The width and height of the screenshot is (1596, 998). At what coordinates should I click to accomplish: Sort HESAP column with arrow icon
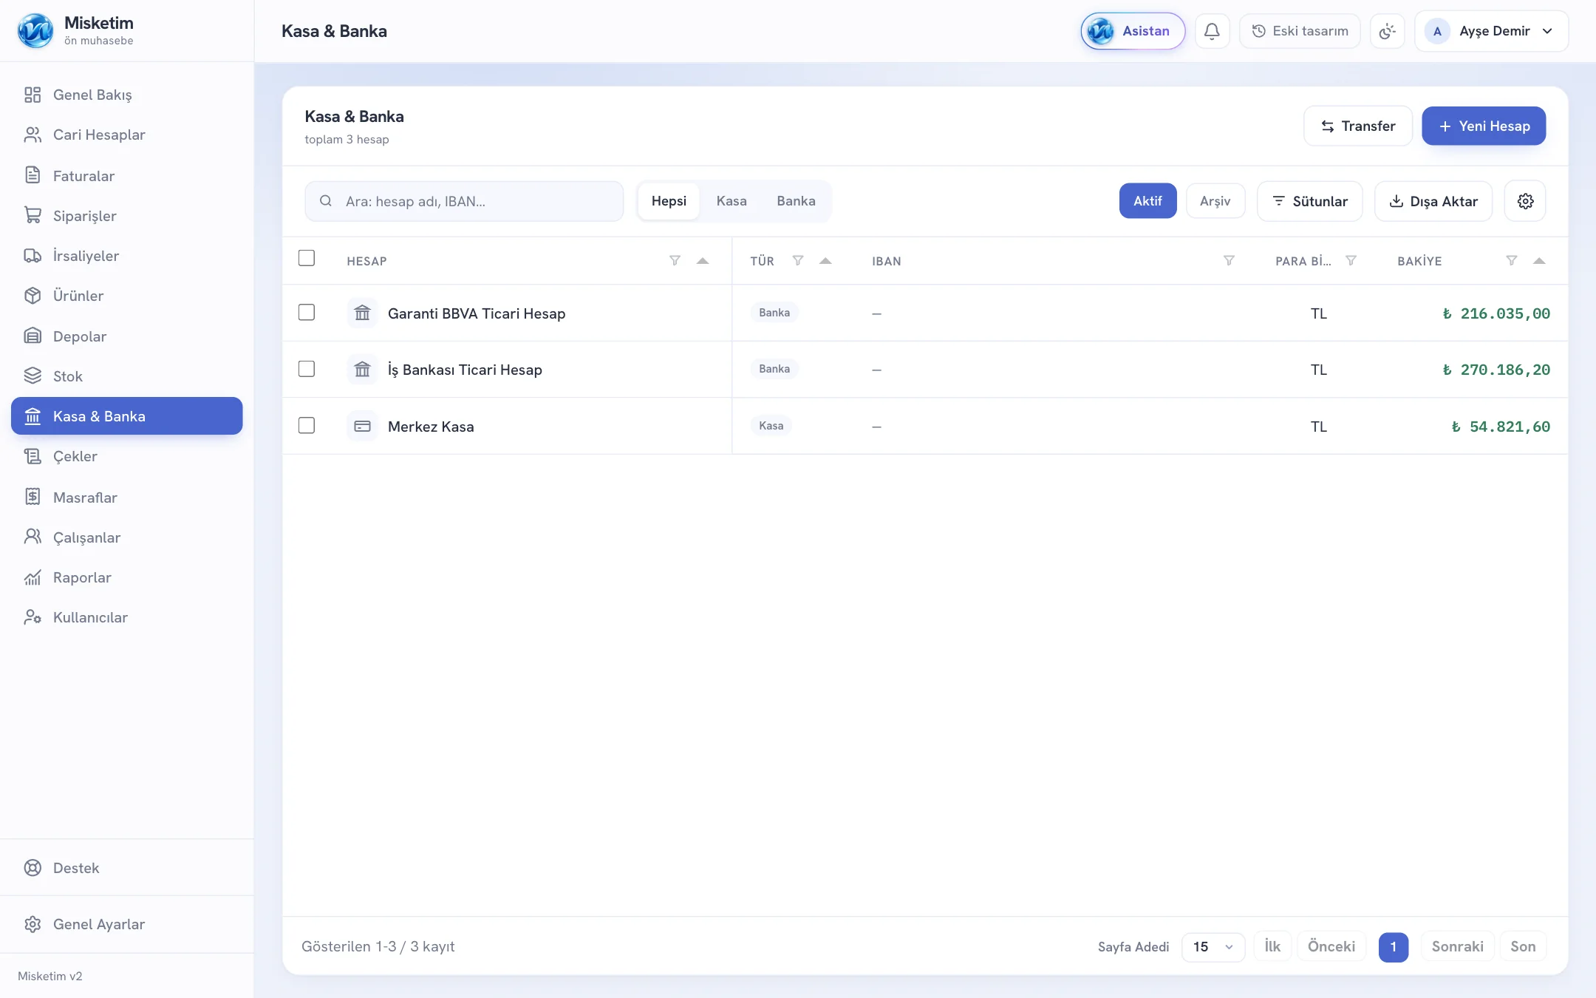tap(703, 260)
